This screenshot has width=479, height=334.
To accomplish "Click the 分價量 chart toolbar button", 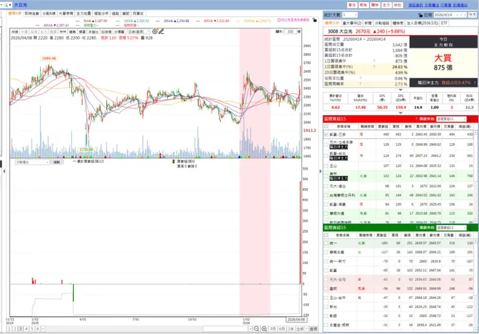I will tap(119, 32).
